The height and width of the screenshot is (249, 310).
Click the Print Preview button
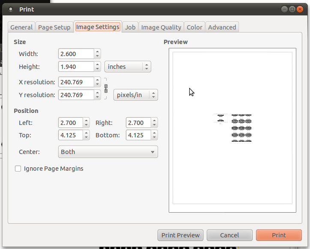click(180, 235)
